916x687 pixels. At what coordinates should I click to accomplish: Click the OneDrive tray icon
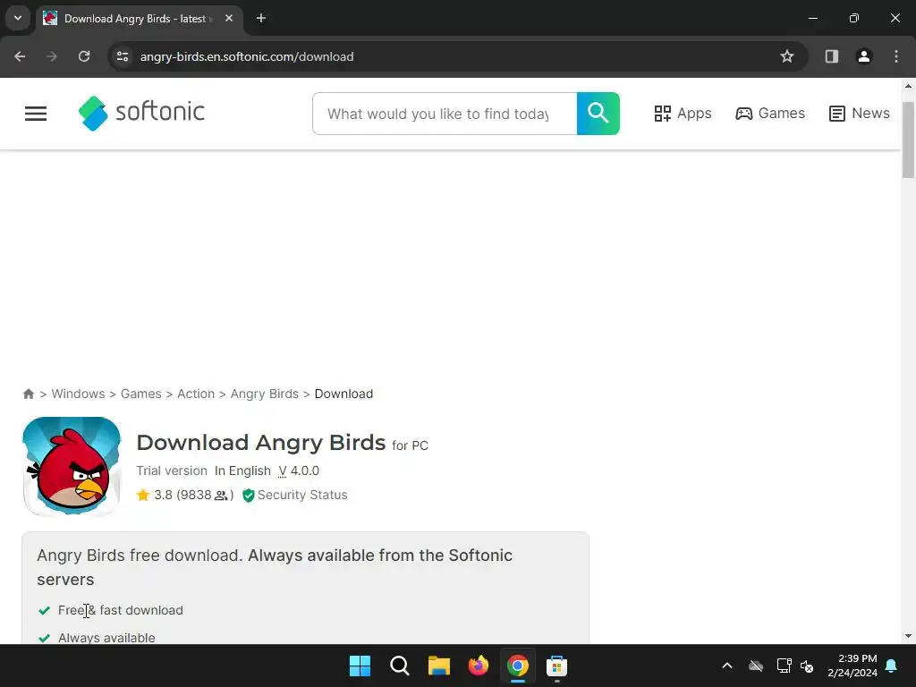click(756, 666)
